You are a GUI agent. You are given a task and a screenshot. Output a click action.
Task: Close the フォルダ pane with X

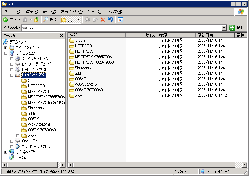(62, 35)
